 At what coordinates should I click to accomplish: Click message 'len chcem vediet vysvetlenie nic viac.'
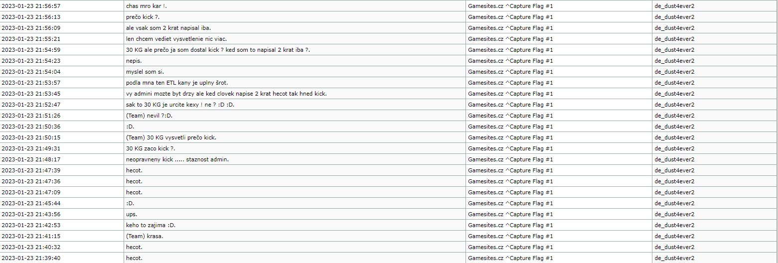[x=177, y=39]
